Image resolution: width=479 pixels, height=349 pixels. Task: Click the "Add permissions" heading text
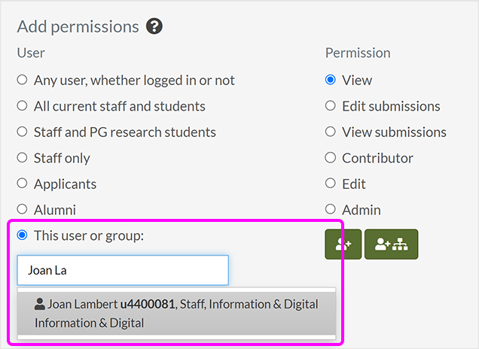click(x=78, y=26)
